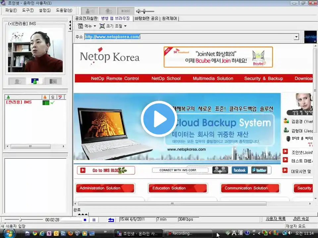Image resolution: width=318 pixels, height=238 pixels.
Task: Open the NetOp School nav item
Action: point(166,79)
